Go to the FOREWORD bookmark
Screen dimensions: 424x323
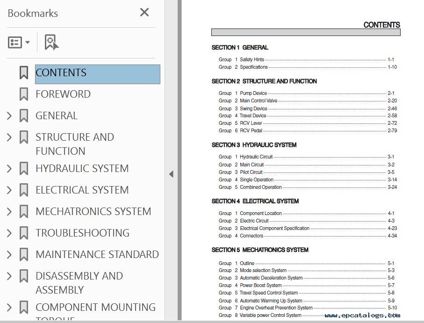[x=63, y=94]
